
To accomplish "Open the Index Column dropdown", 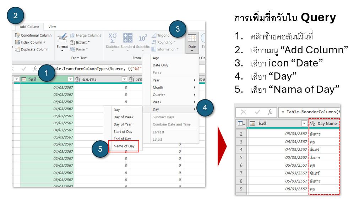I will (x=44, y=42).
